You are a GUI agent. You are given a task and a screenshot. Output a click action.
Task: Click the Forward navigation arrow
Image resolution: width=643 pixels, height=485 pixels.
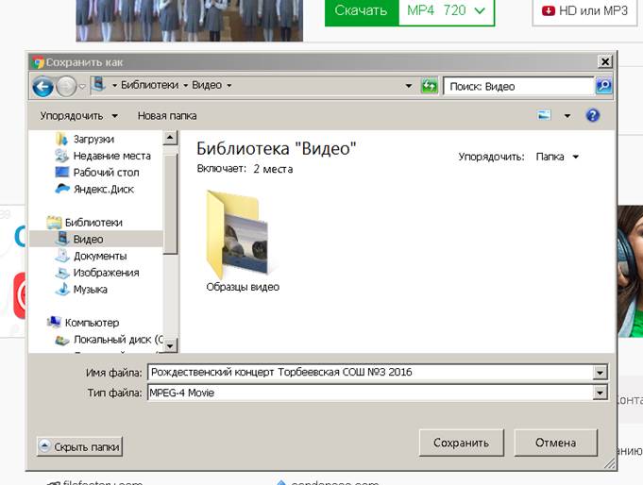66,87
